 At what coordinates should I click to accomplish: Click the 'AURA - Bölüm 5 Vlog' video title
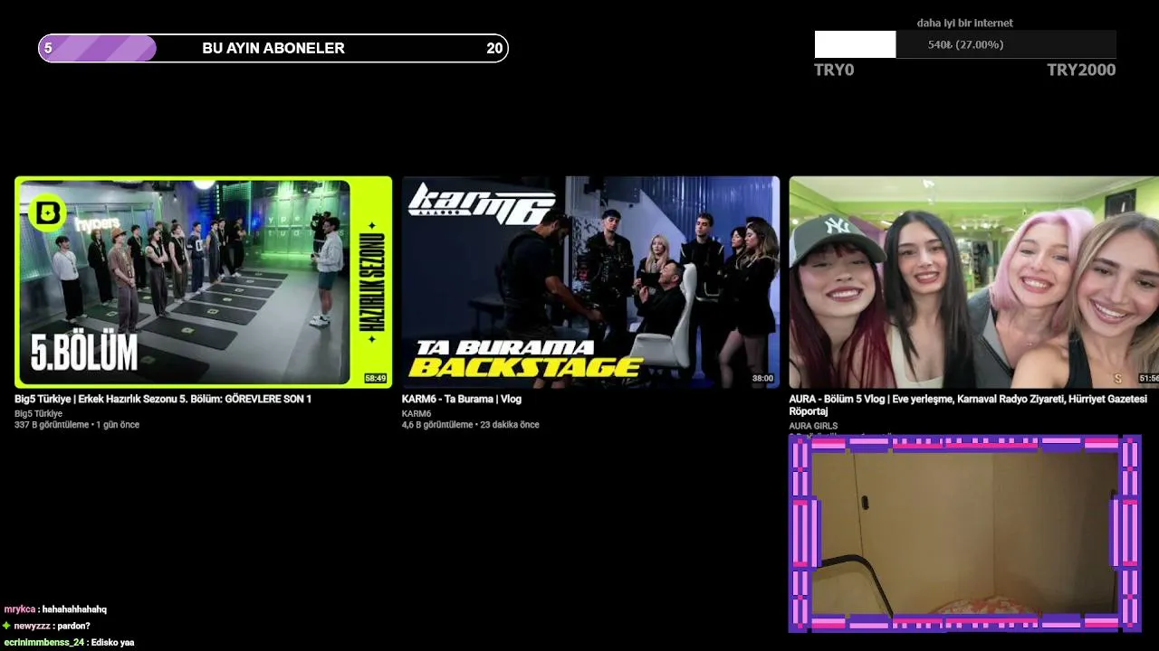coord(968,405)
